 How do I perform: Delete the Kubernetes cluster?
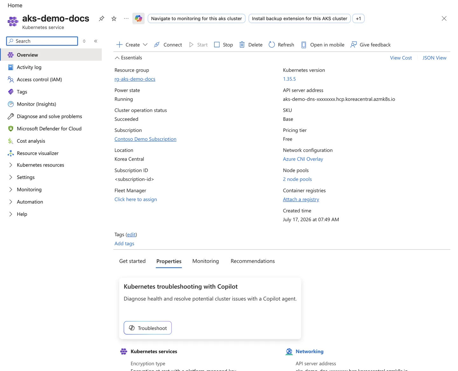pyautogui.click(x=251, y=45)
